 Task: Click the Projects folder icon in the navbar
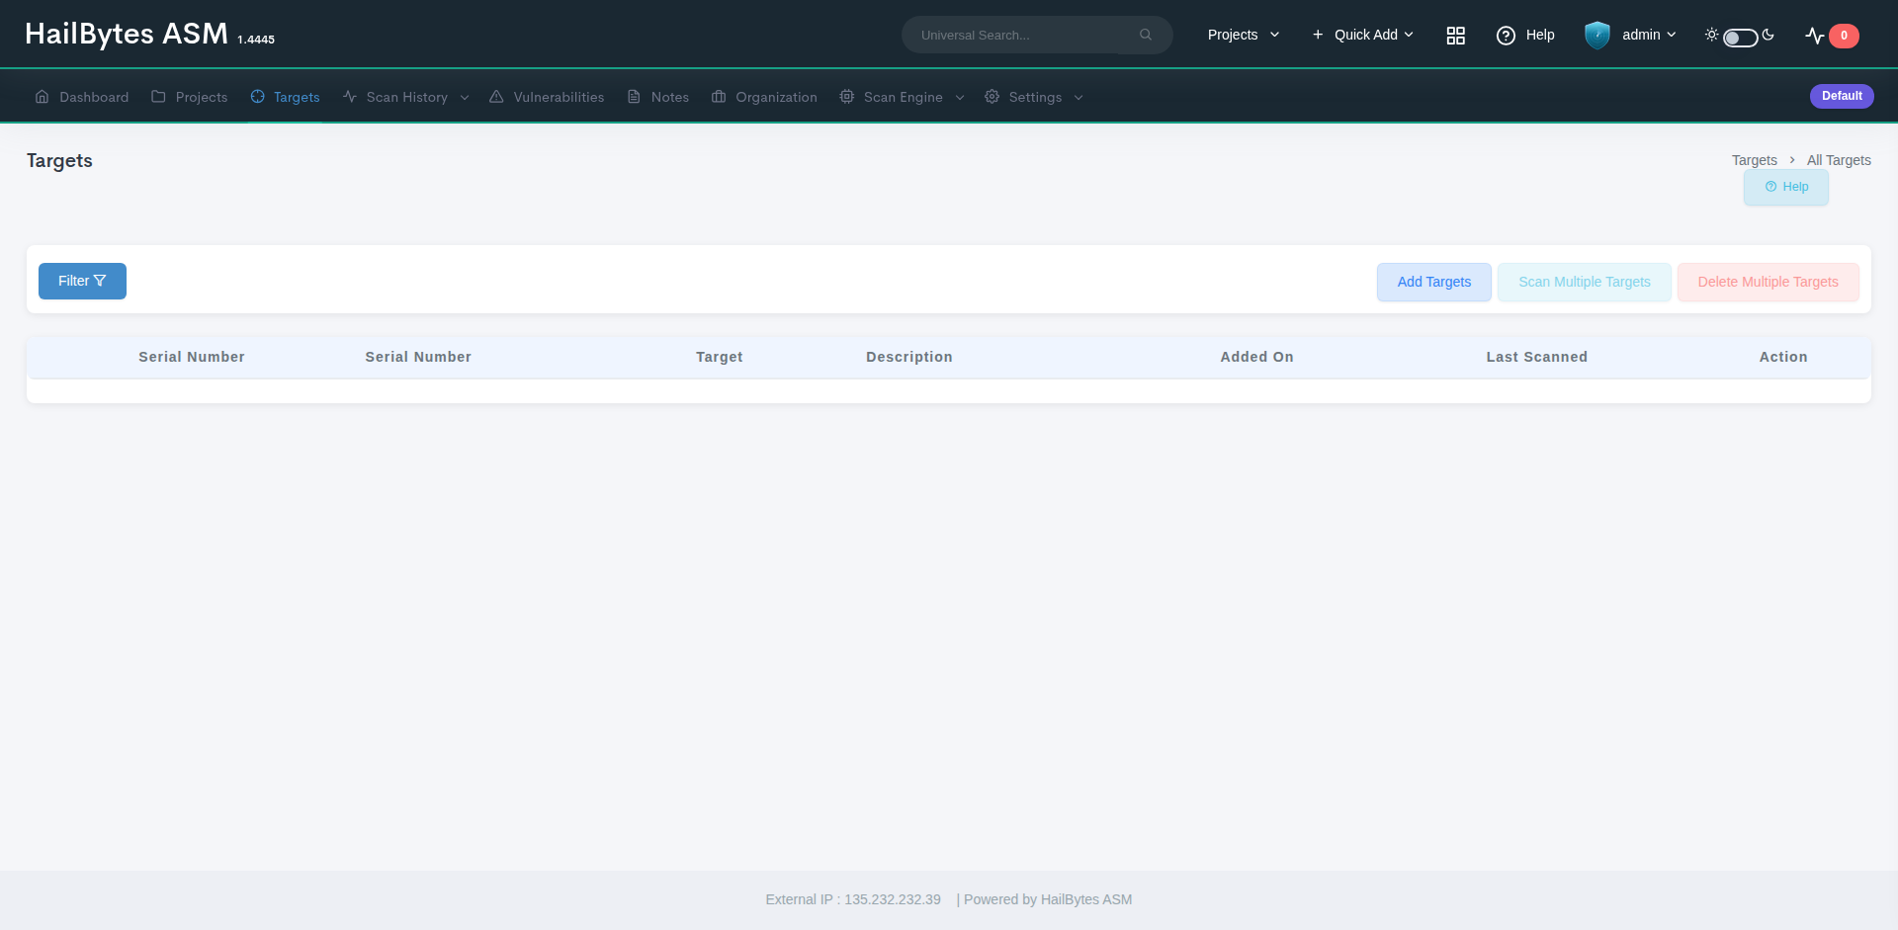click(x=158, y=97)
